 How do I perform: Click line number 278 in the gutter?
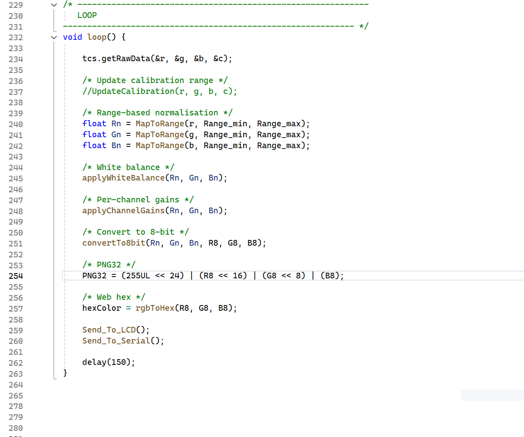16,406
